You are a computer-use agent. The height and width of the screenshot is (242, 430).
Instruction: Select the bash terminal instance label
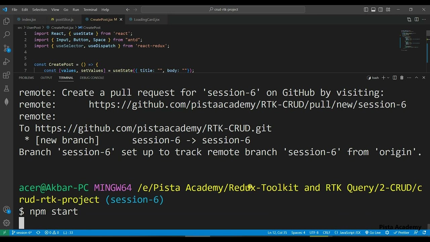tap(373, 78)
